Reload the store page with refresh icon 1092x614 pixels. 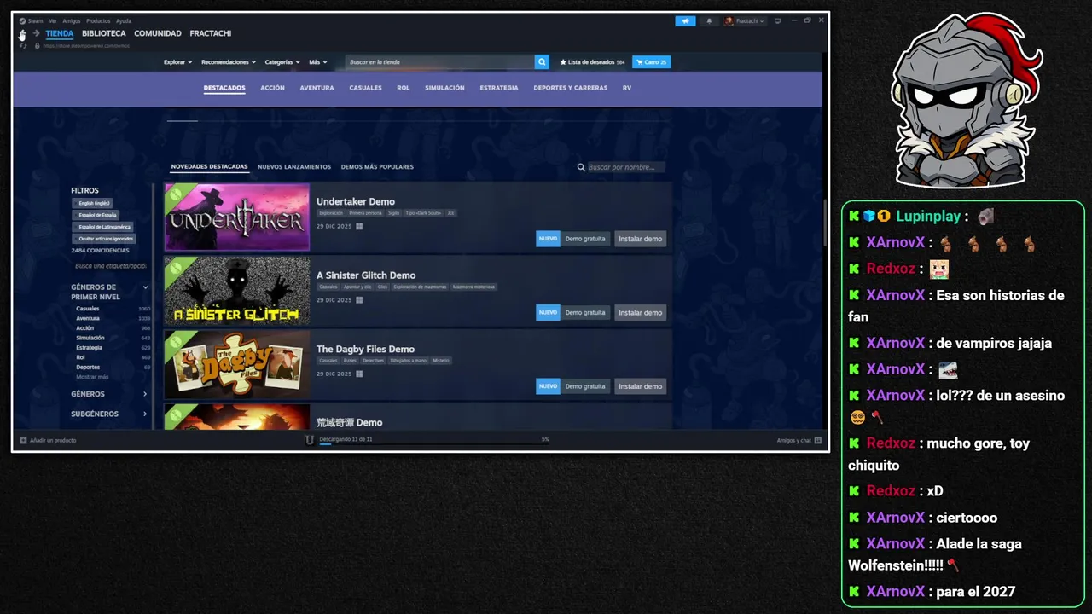pyautogui.click(x=23, y=45)
